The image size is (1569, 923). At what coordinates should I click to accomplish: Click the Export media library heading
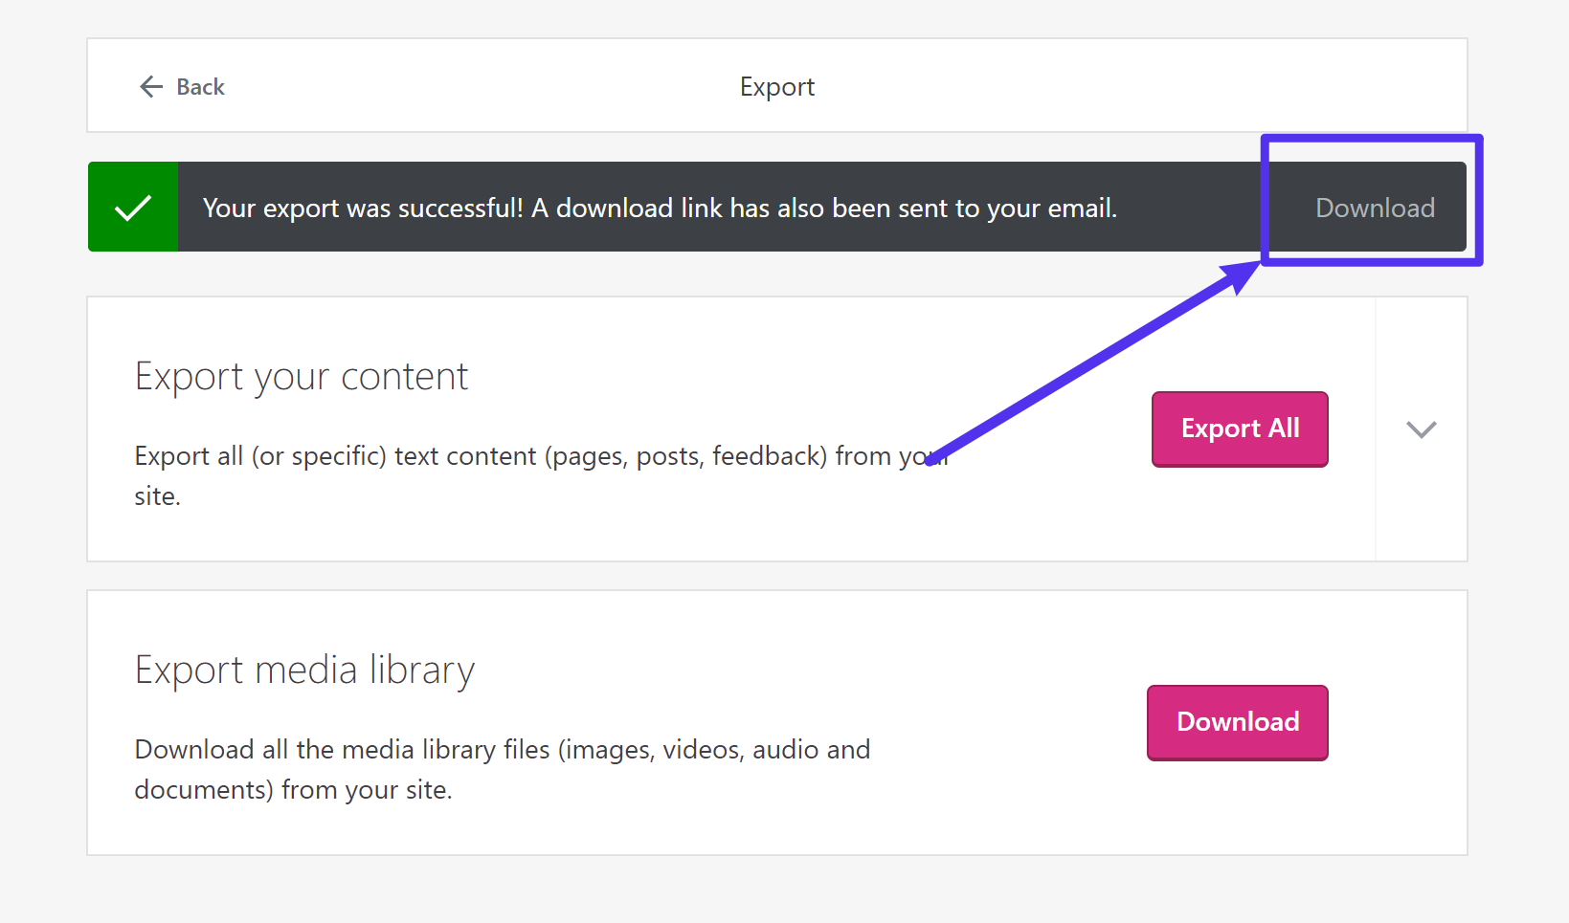coord(303,670)
